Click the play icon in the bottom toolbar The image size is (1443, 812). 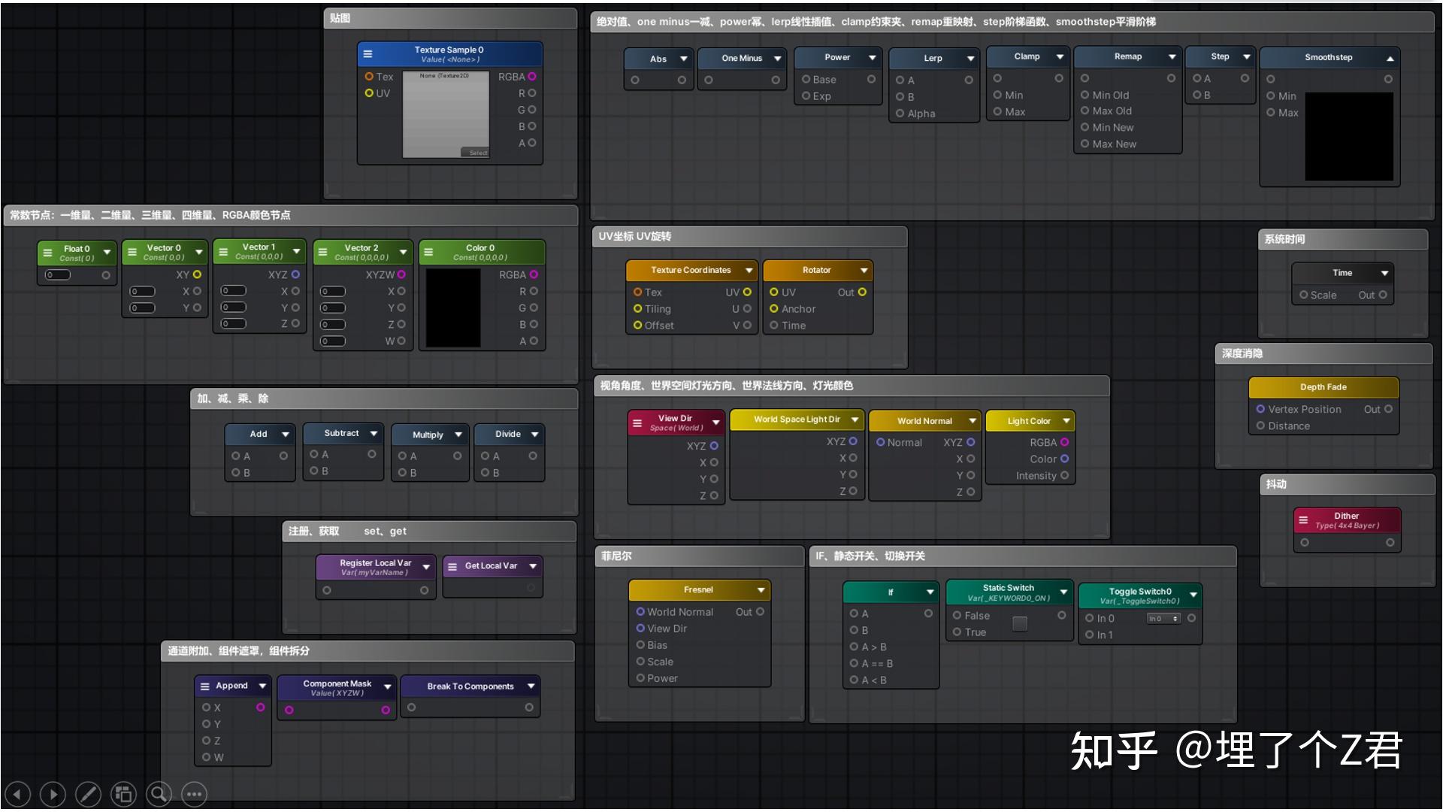point(53,794)
